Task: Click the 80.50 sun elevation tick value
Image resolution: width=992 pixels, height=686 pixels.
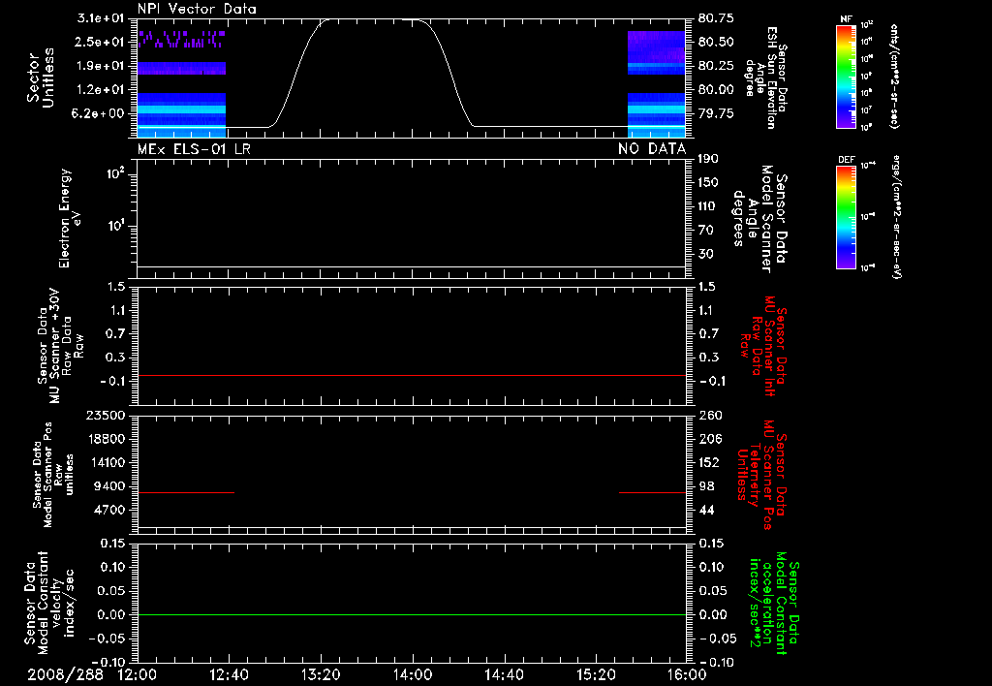Action: pyautogui.click(x=716, y=42)
